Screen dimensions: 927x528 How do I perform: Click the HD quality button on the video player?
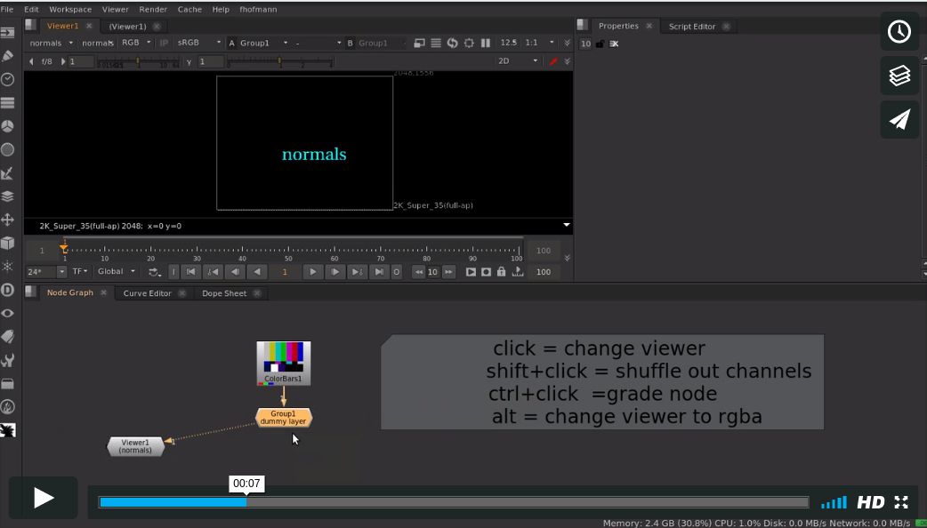(x=873, y=501)
